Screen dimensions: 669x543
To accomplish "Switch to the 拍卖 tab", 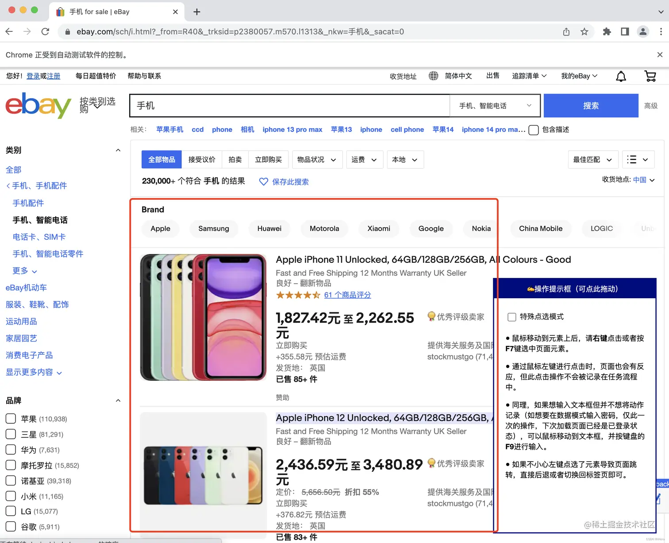I will (235, 159).
